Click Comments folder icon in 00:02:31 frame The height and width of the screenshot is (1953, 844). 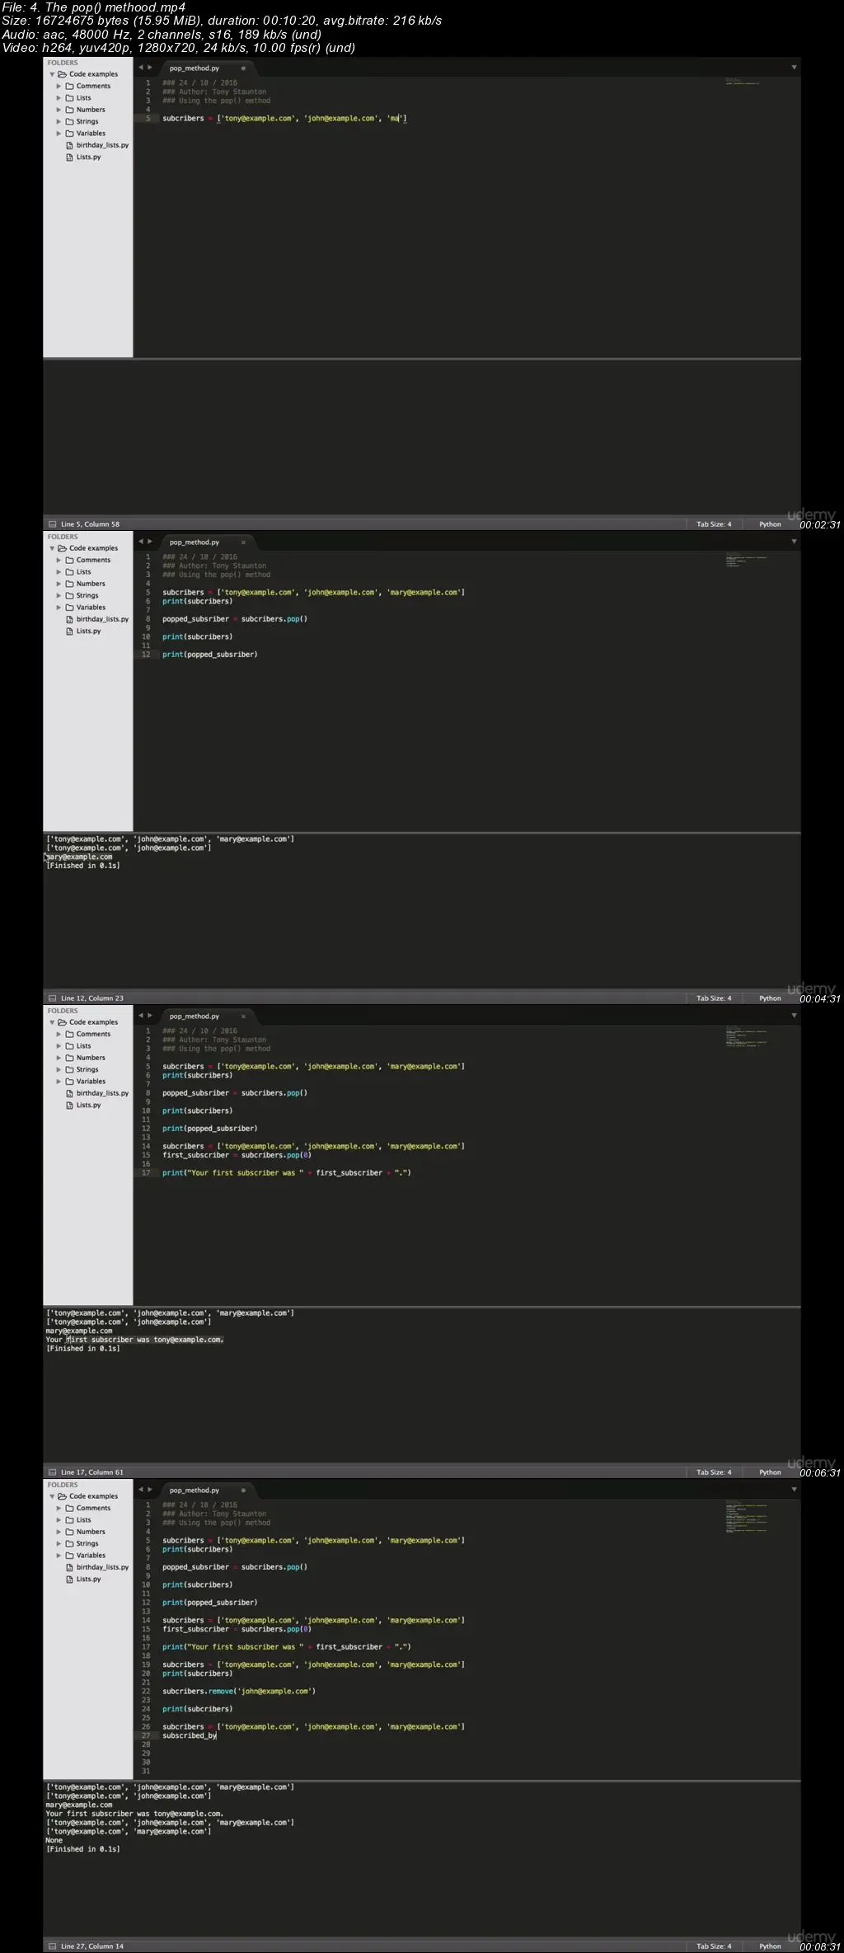click(x=70, y=87)
